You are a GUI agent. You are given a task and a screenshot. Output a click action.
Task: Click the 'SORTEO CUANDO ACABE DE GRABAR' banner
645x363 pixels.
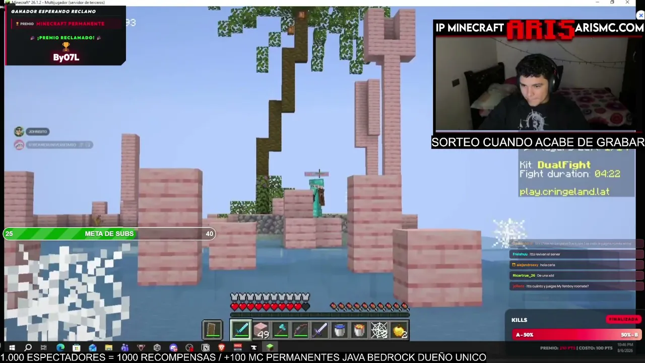point(538,142)
